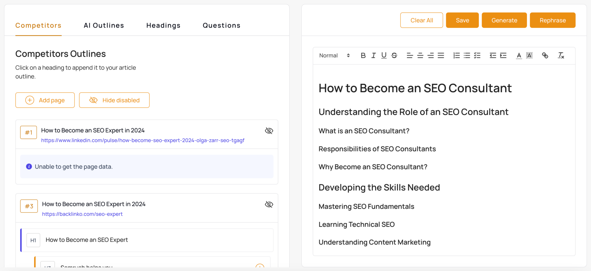
Task: Increase paragraph indent
Action: [x=503, y=55]
